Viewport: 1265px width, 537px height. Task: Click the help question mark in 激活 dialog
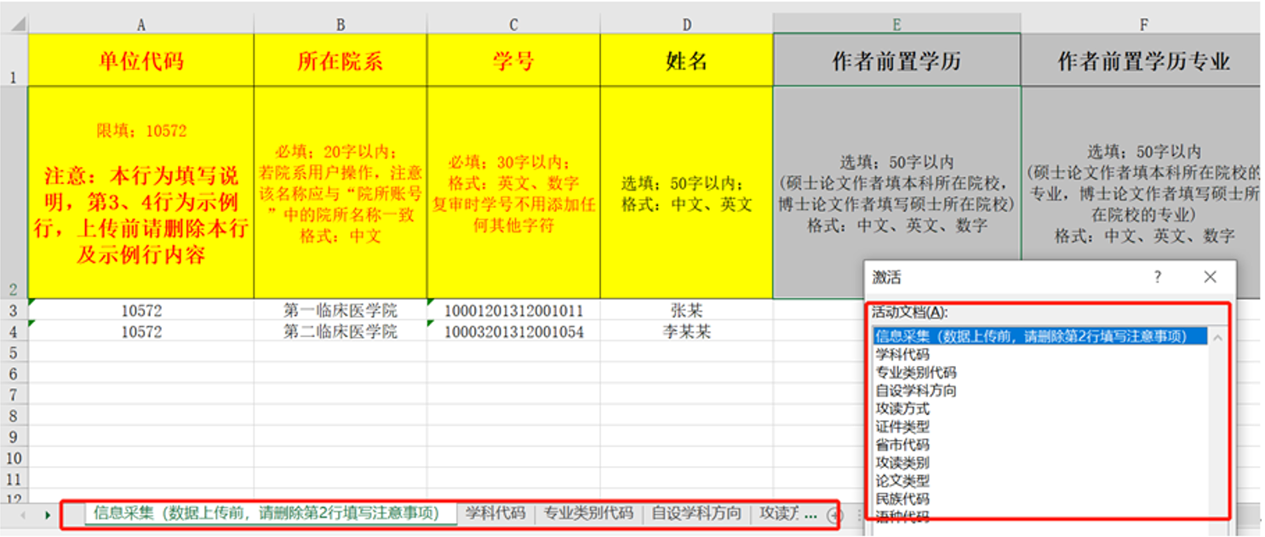click(1157, 277)
